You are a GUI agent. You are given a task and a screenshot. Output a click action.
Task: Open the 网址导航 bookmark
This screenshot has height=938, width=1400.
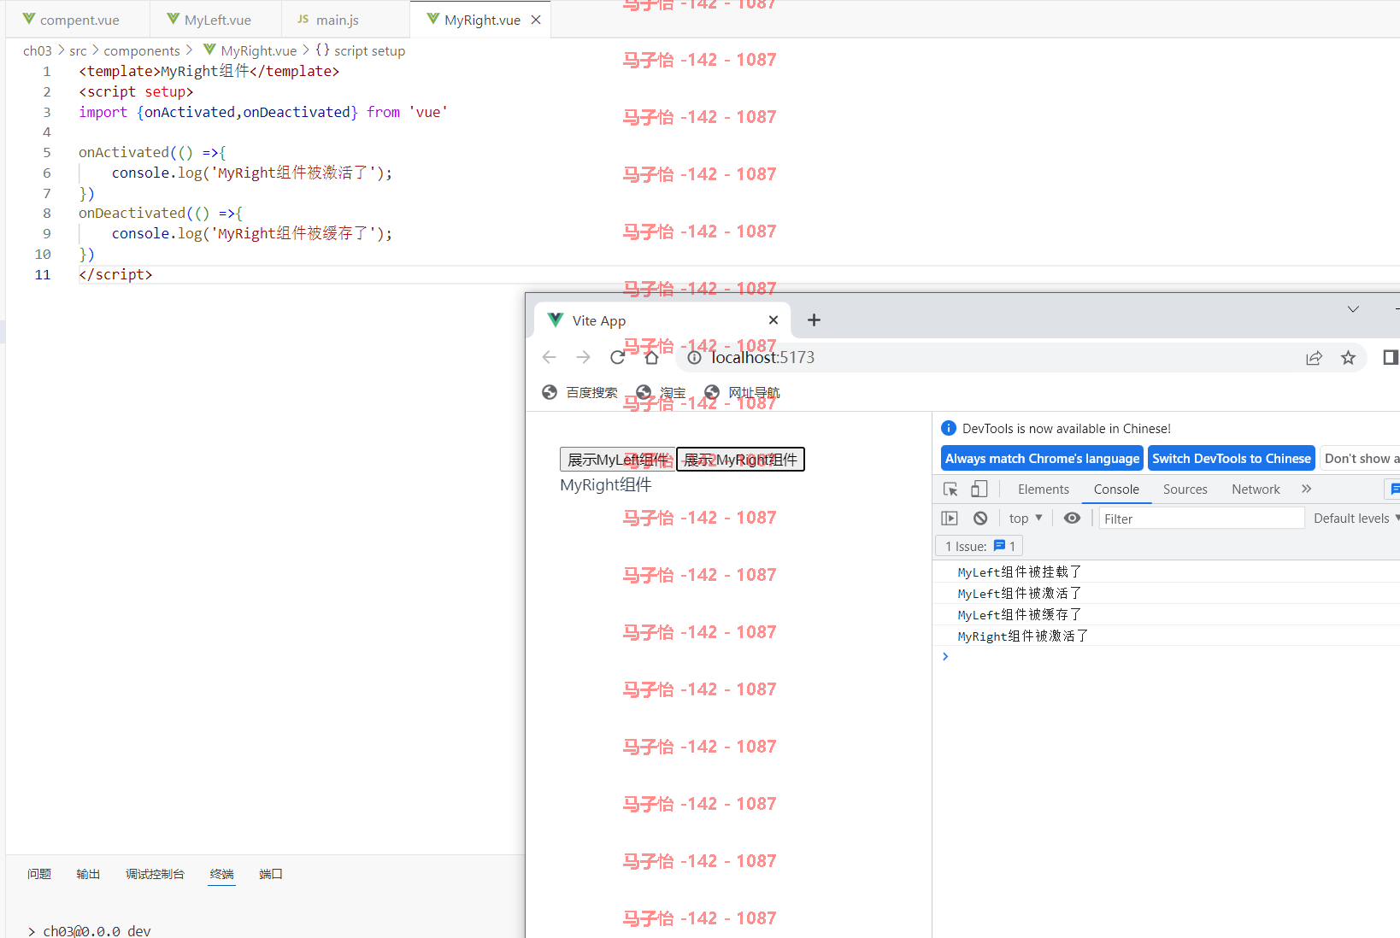742,392
